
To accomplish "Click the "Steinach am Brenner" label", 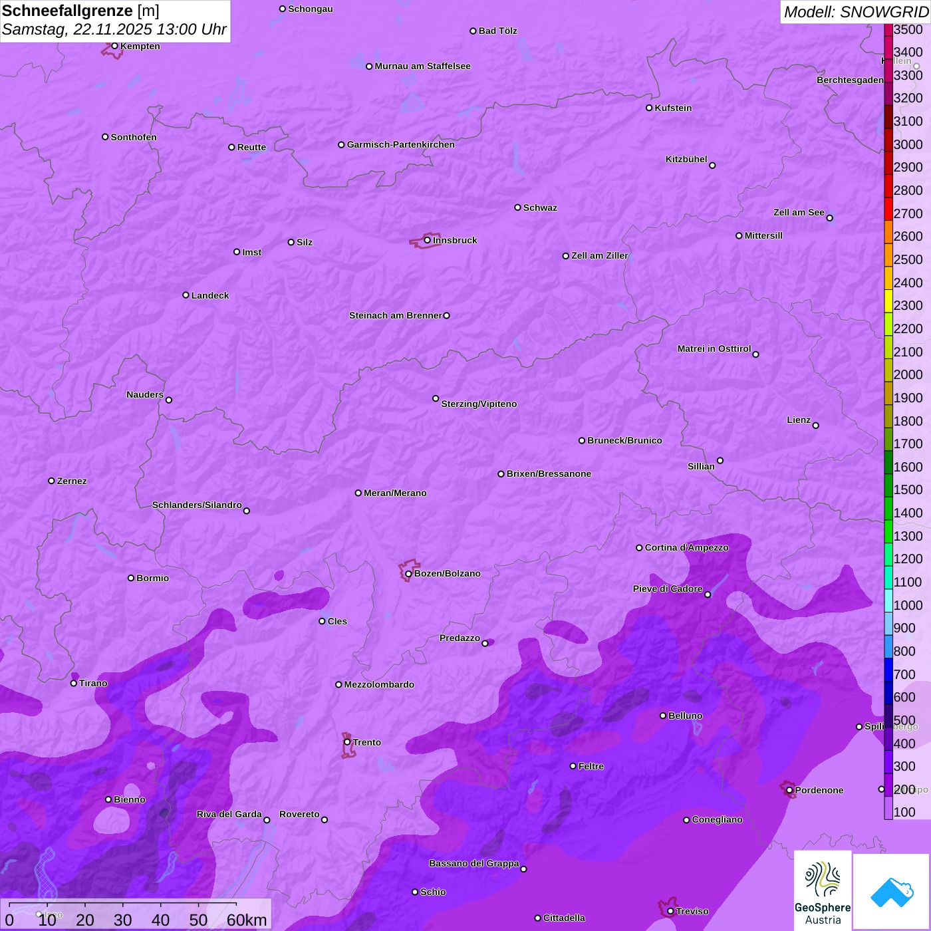I will (x=396, y=315).
